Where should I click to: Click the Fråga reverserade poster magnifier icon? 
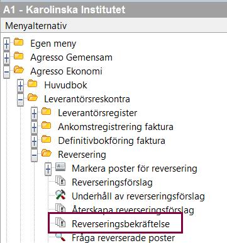tap(60, 237)
